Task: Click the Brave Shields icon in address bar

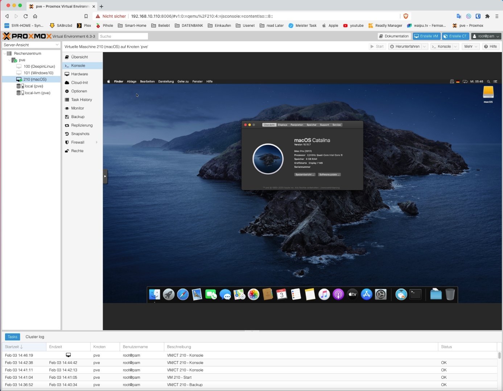Action: point(406,16)
